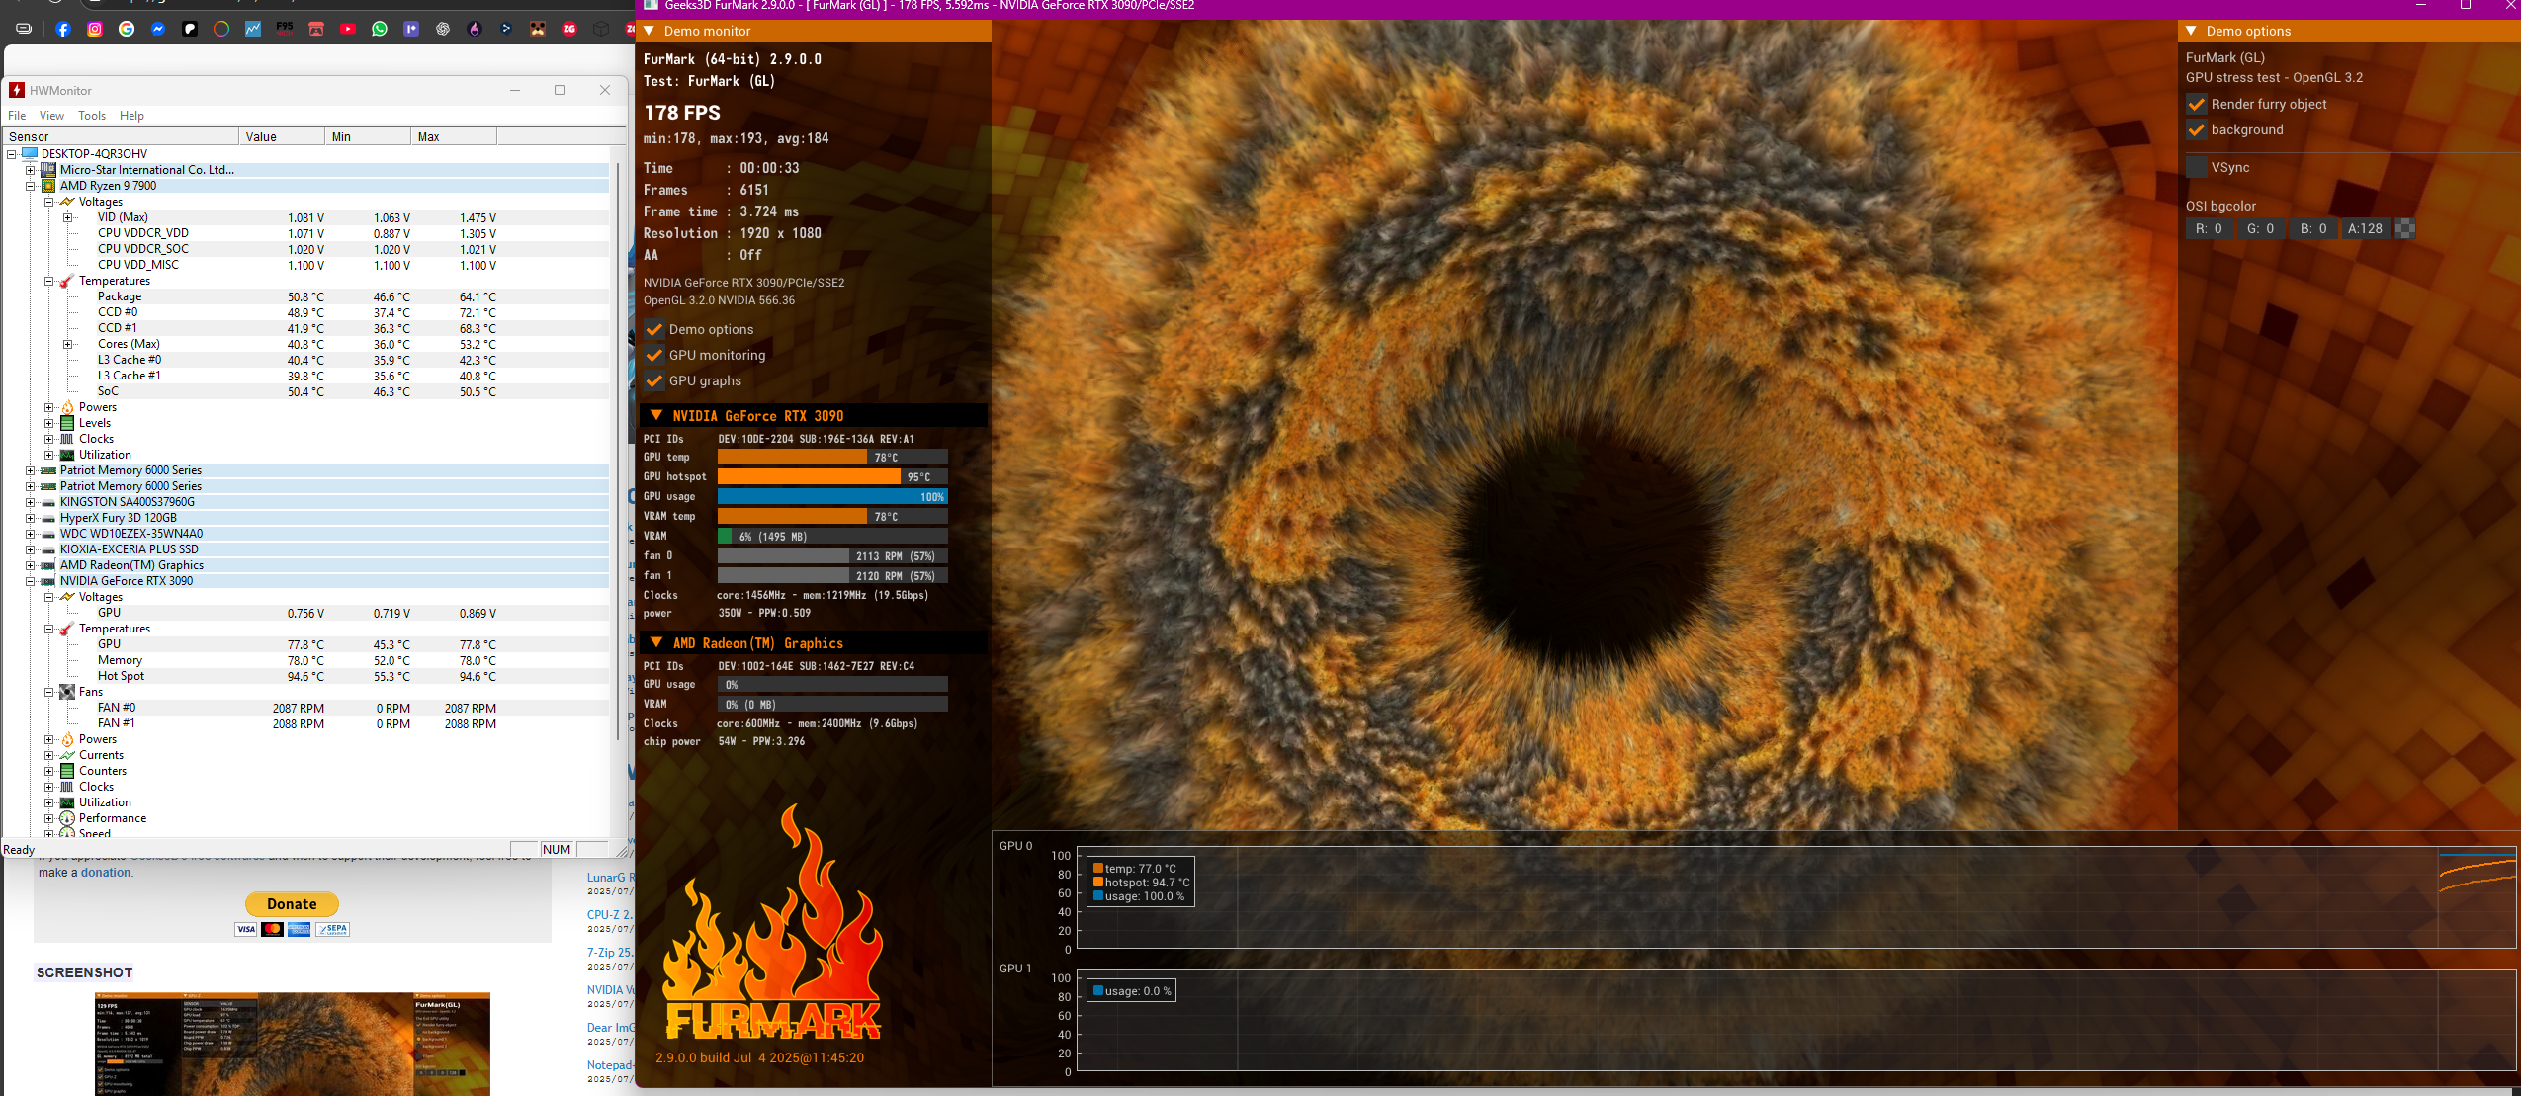Click the Max column header
This screenshot has width=2521, height=1096.
point(454,136)
